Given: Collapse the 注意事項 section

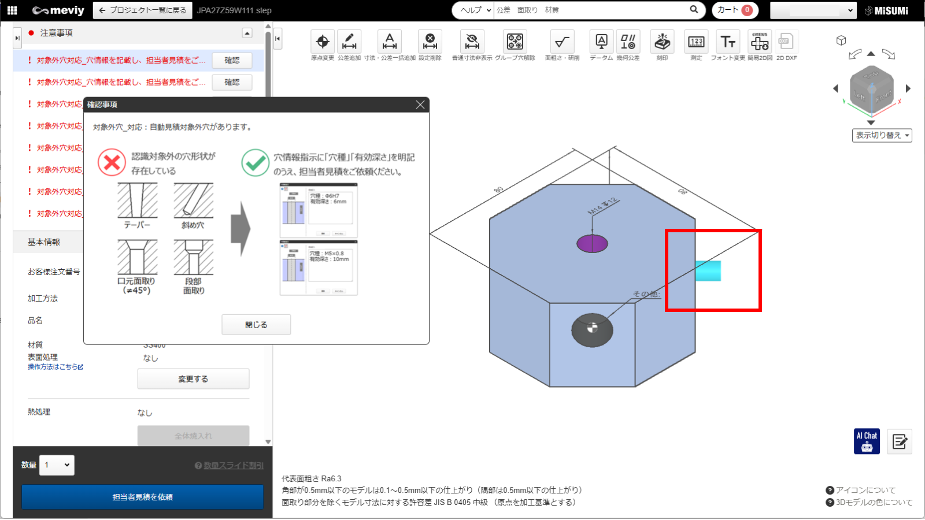Looking at the screenshot, I should coord(247,33).
